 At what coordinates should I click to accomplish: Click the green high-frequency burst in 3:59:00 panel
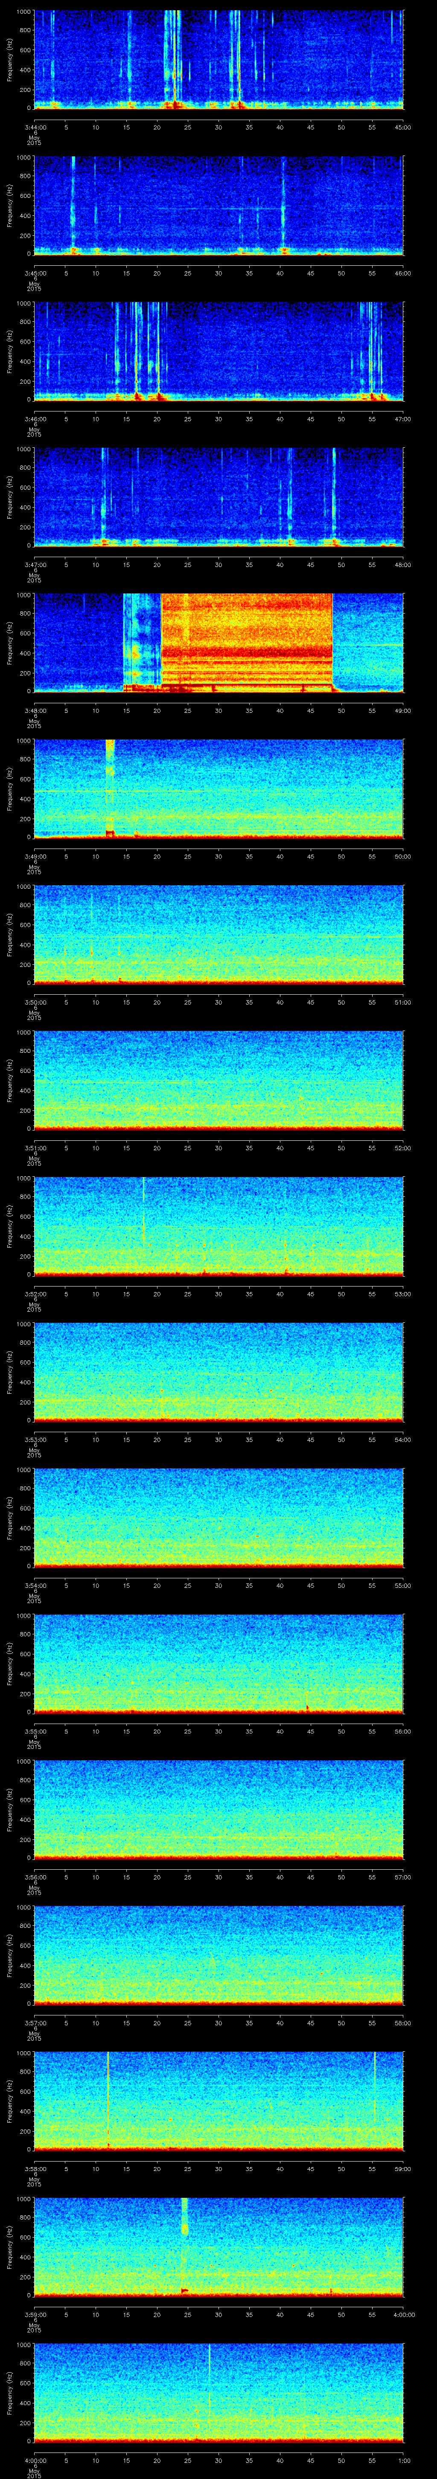[x=184, y=2215]
